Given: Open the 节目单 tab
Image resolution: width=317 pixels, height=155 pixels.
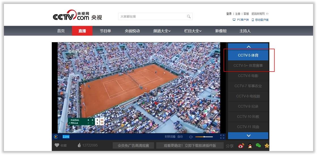Looking at the screenshot, I should click(105, 31).
